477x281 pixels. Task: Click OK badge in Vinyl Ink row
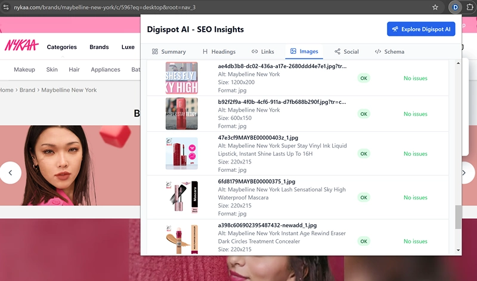tap(364, 154)
